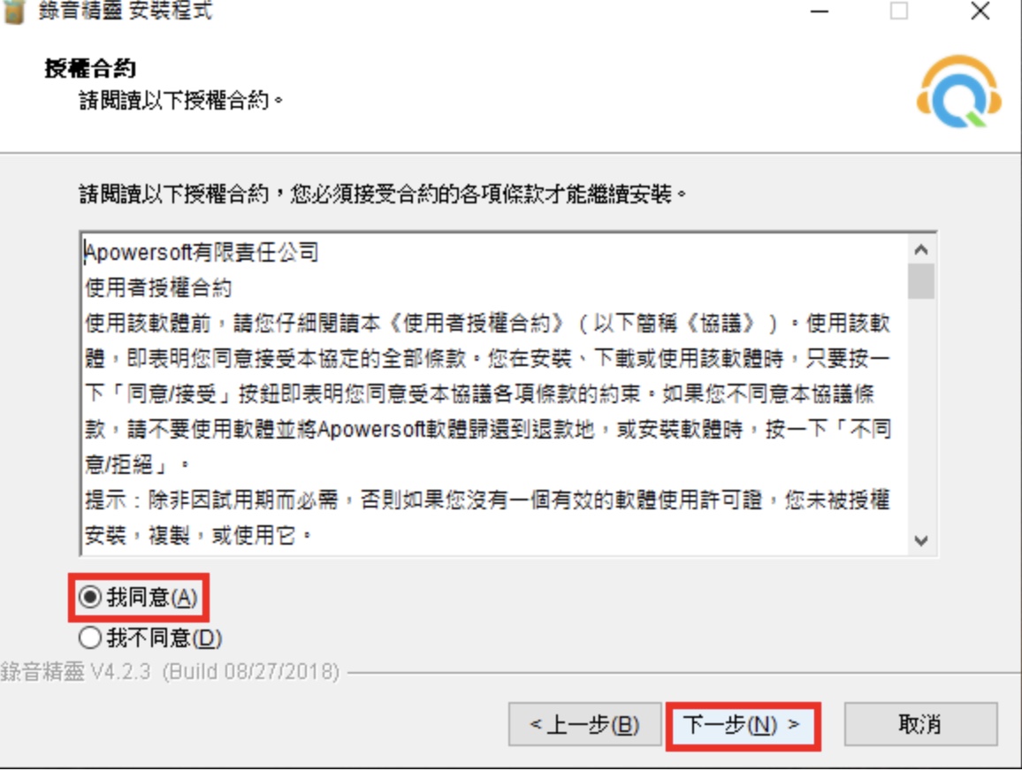
Task: Minimize the installer window
Action: tap(820, 11)
